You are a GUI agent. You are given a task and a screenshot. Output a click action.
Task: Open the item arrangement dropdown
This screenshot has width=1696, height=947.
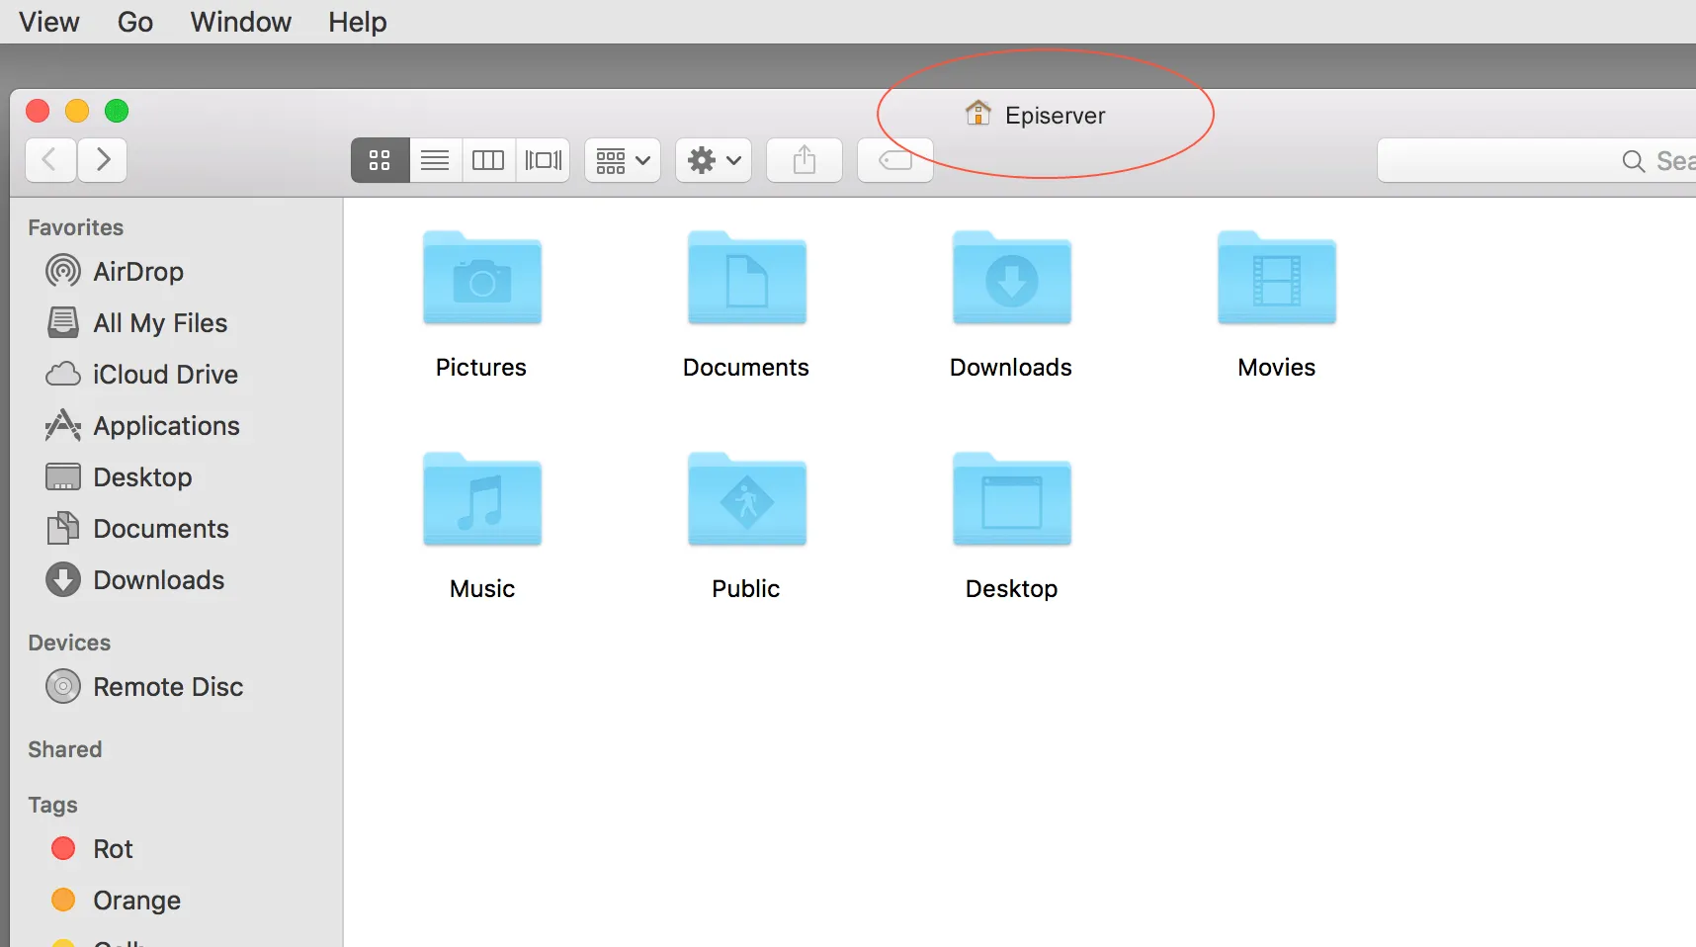[x=623, y=160]
